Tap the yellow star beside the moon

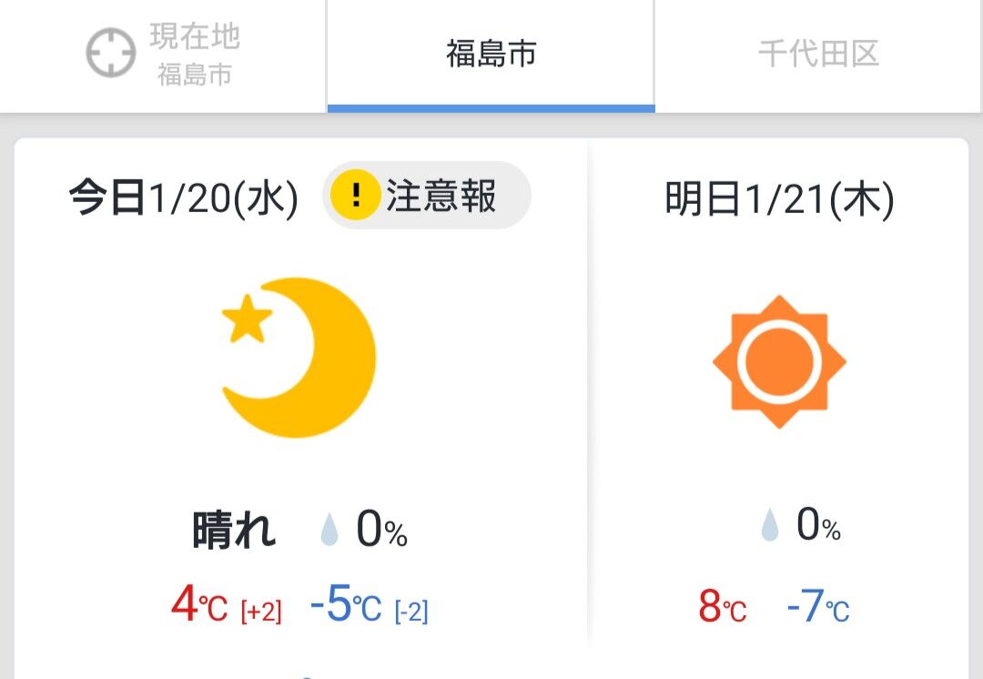(x=247, y=319)
